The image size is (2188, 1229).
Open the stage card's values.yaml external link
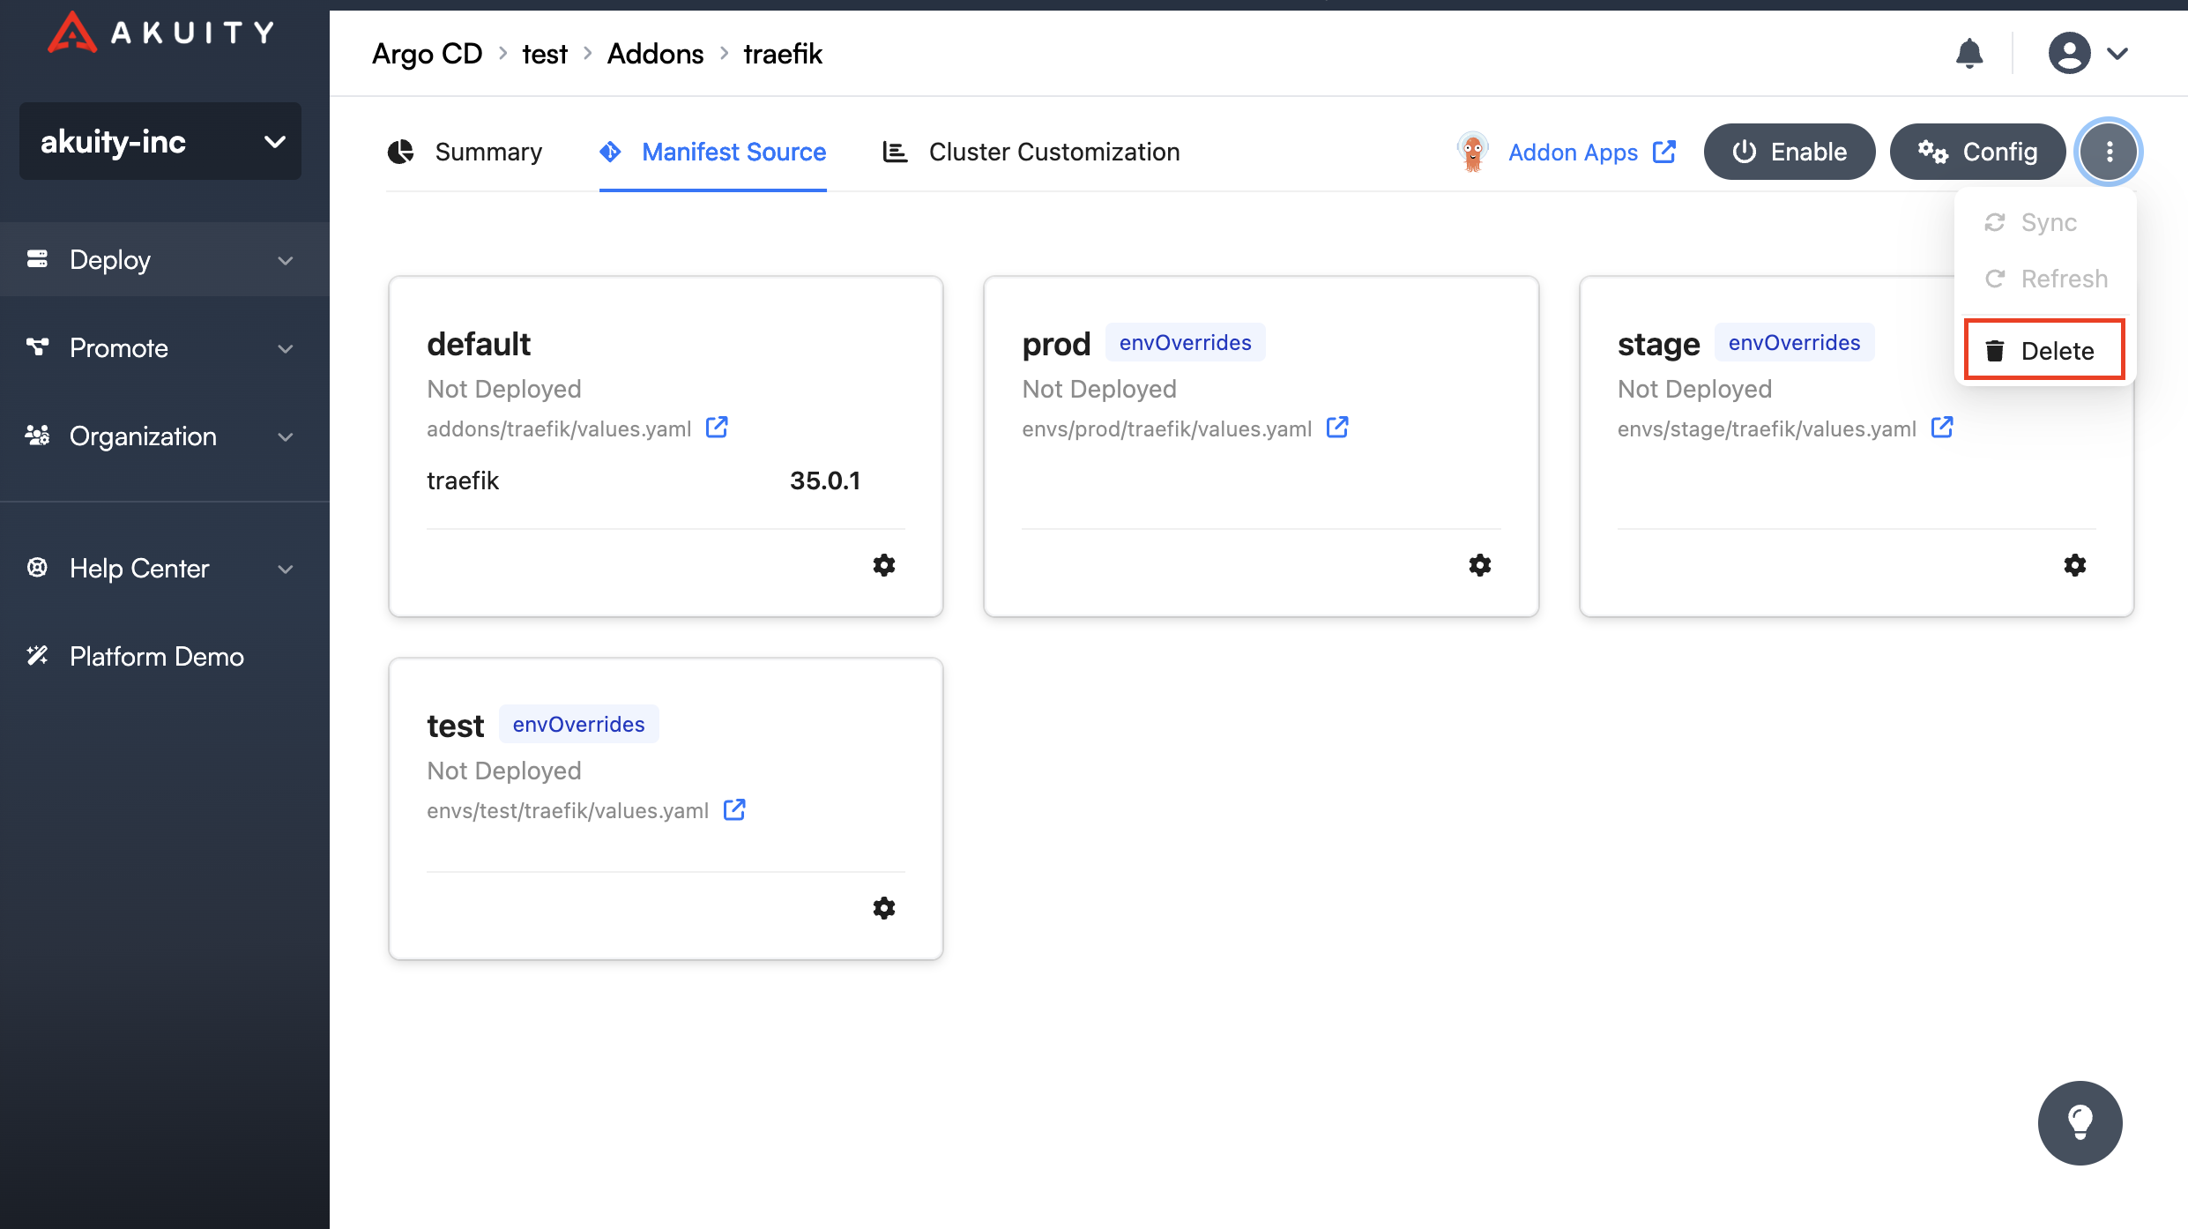point(1942,428)
